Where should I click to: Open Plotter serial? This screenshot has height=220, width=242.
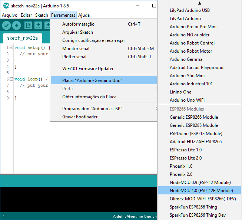click(104, 57)
